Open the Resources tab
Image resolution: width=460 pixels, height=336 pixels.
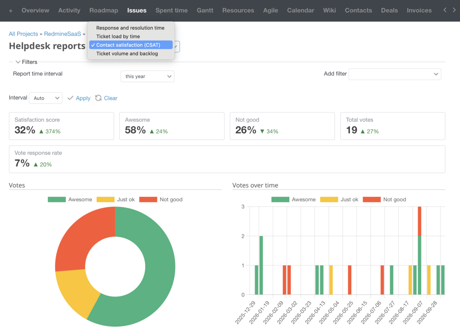click(238, 10)
